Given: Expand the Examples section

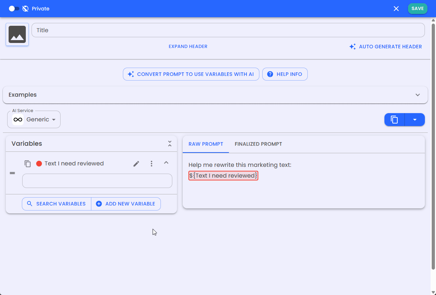Looking at the screenshot, I should coord(215,95).
